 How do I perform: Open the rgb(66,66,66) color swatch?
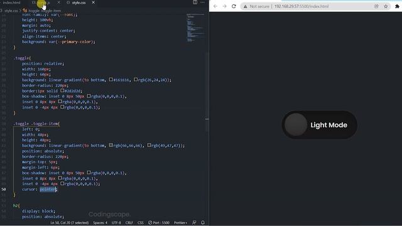(x=111, y=145)
